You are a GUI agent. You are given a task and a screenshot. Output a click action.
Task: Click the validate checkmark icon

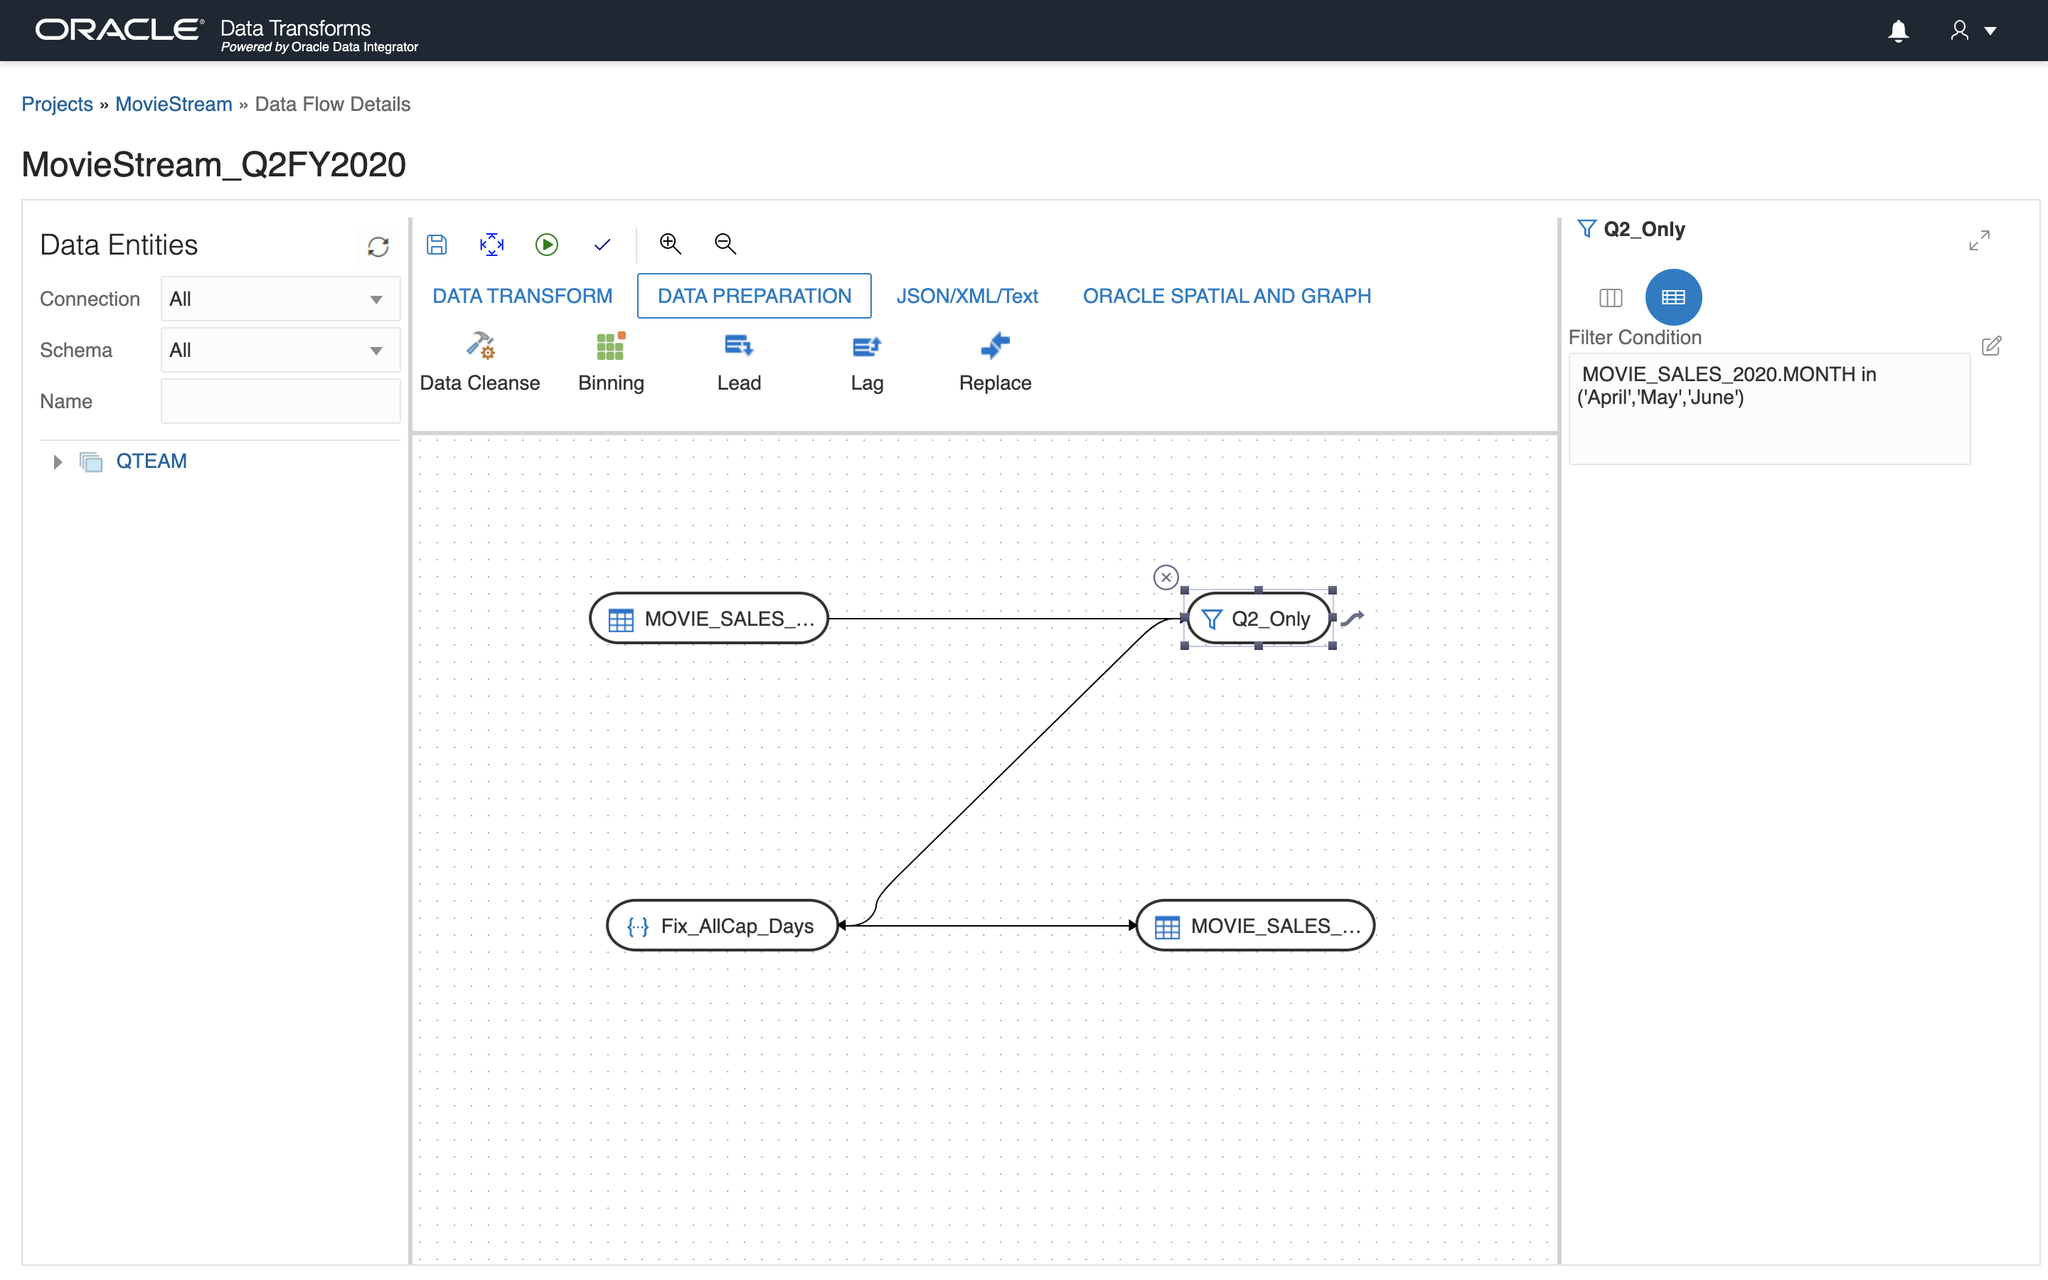pos(602,245)
